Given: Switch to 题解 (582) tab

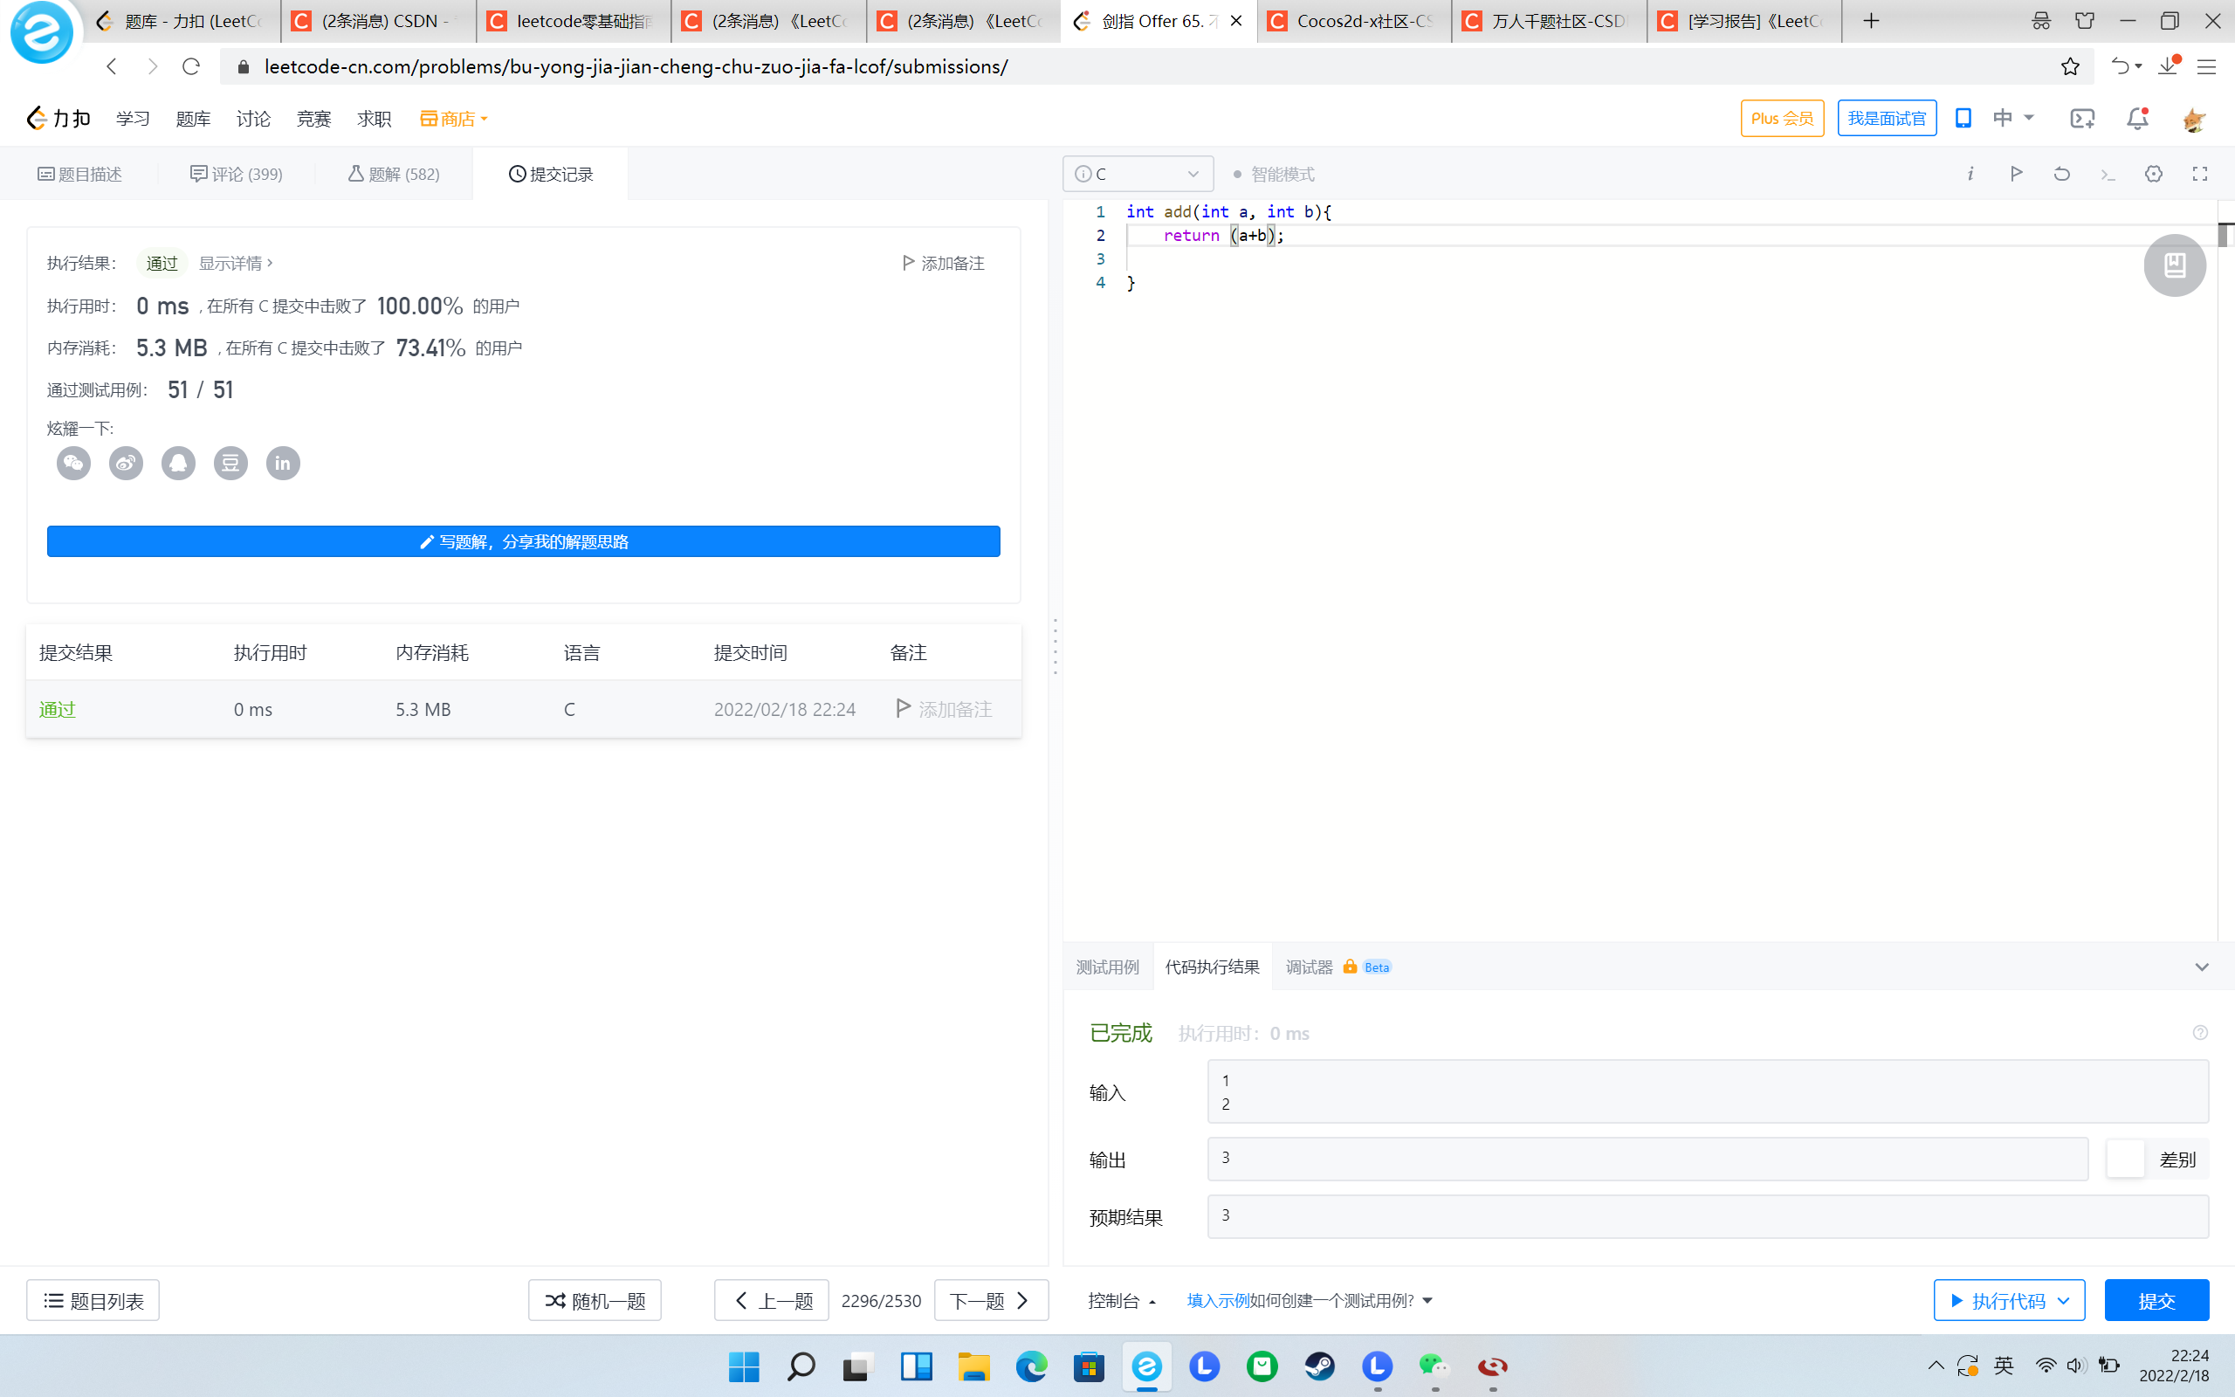Looking at the screenshot, I should [394, 174].
